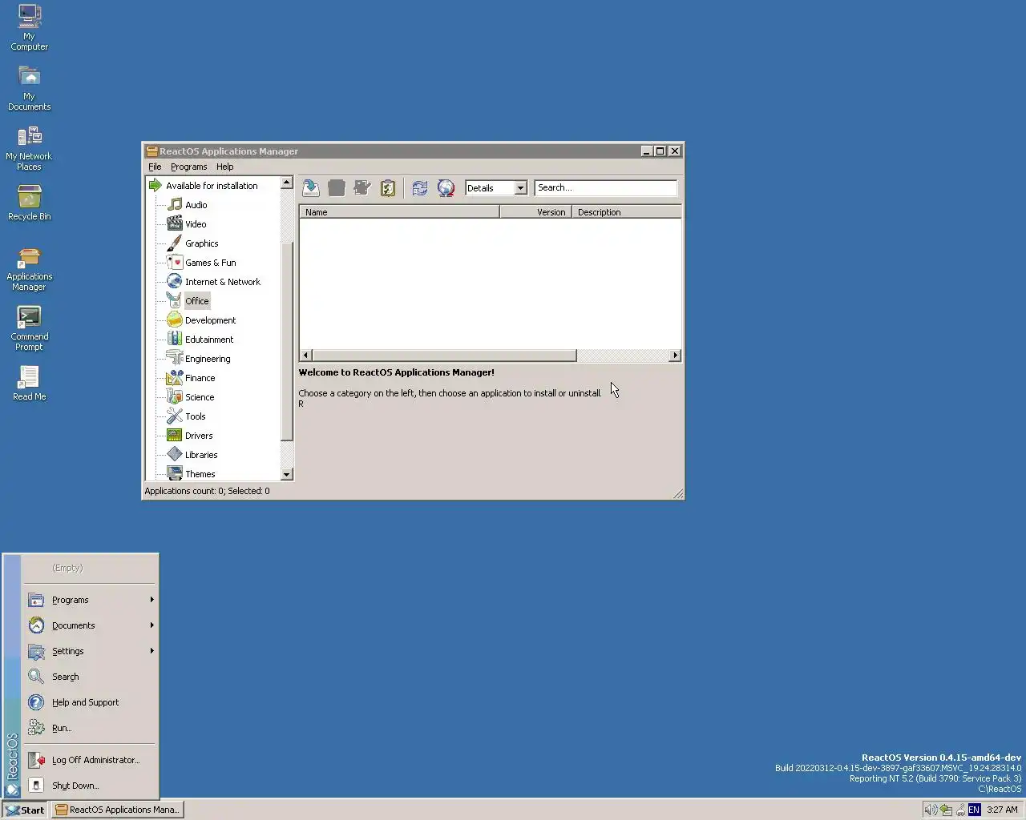Select the Applications Manager desktop icon

click(30, 269)
